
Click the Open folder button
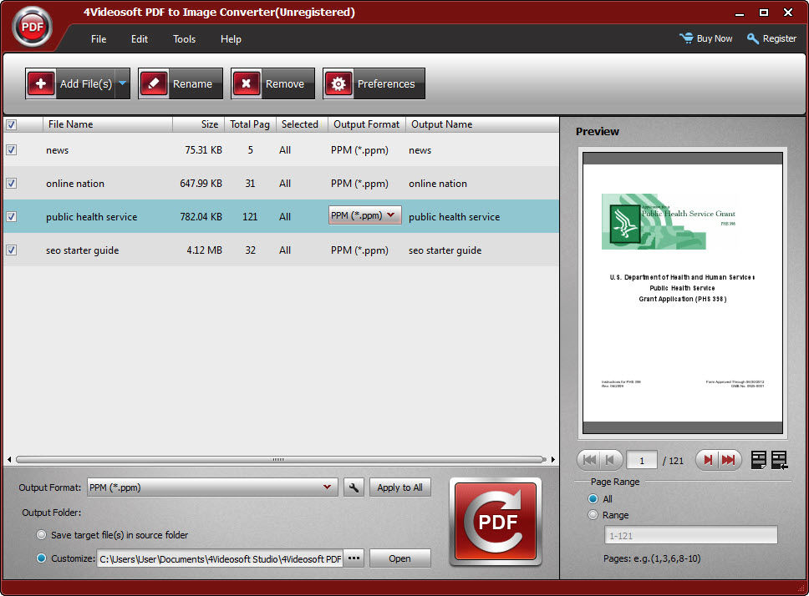pyautogui.click(x=399, y=558)
